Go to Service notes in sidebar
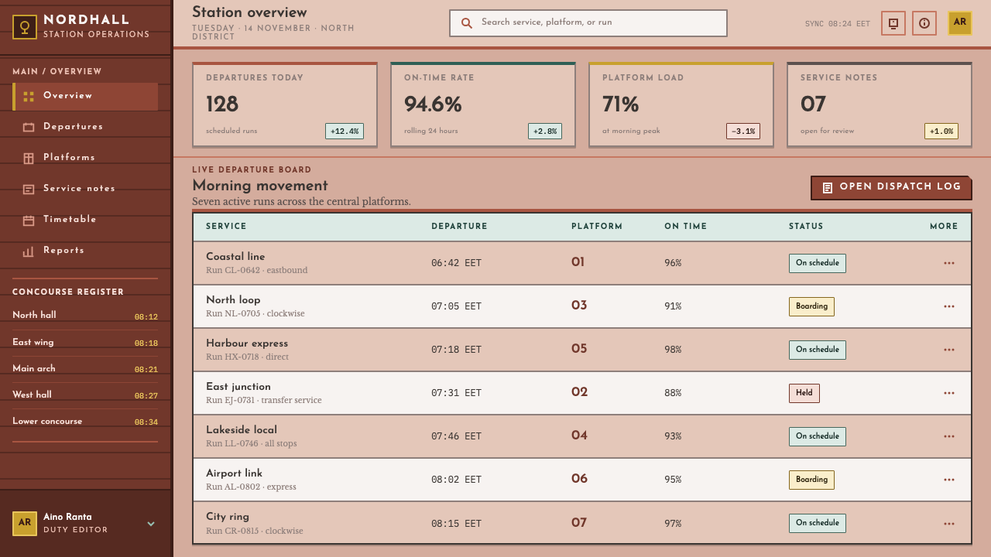The width and height of the screenshot is (991, 557). tap(85, 189)
